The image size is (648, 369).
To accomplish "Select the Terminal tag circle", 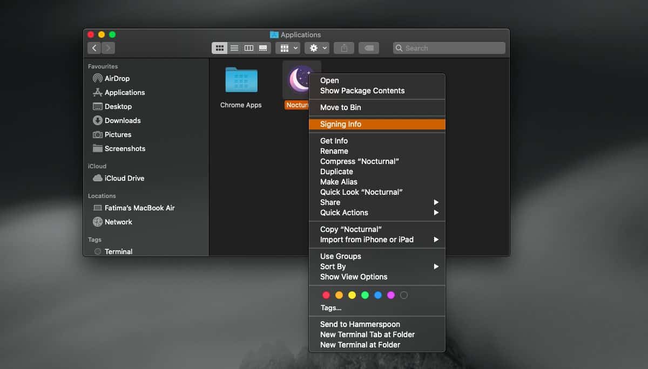I will [98, 251].
